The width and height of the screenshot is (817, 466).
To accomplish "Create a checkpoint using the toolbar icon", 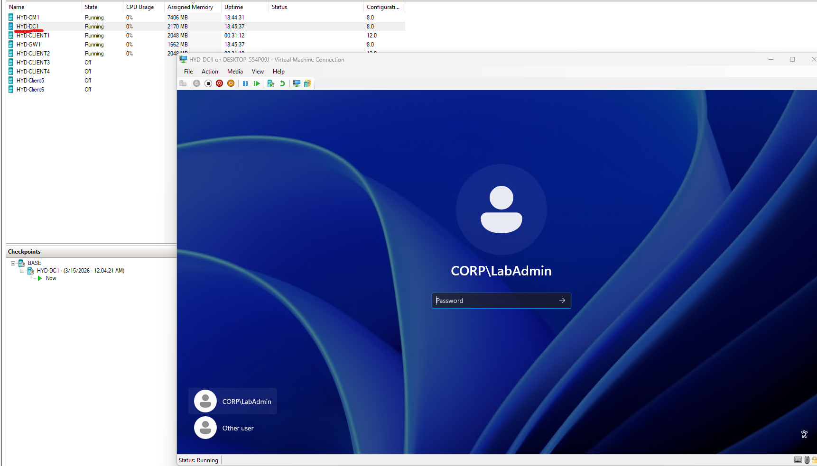I will 271,83.
